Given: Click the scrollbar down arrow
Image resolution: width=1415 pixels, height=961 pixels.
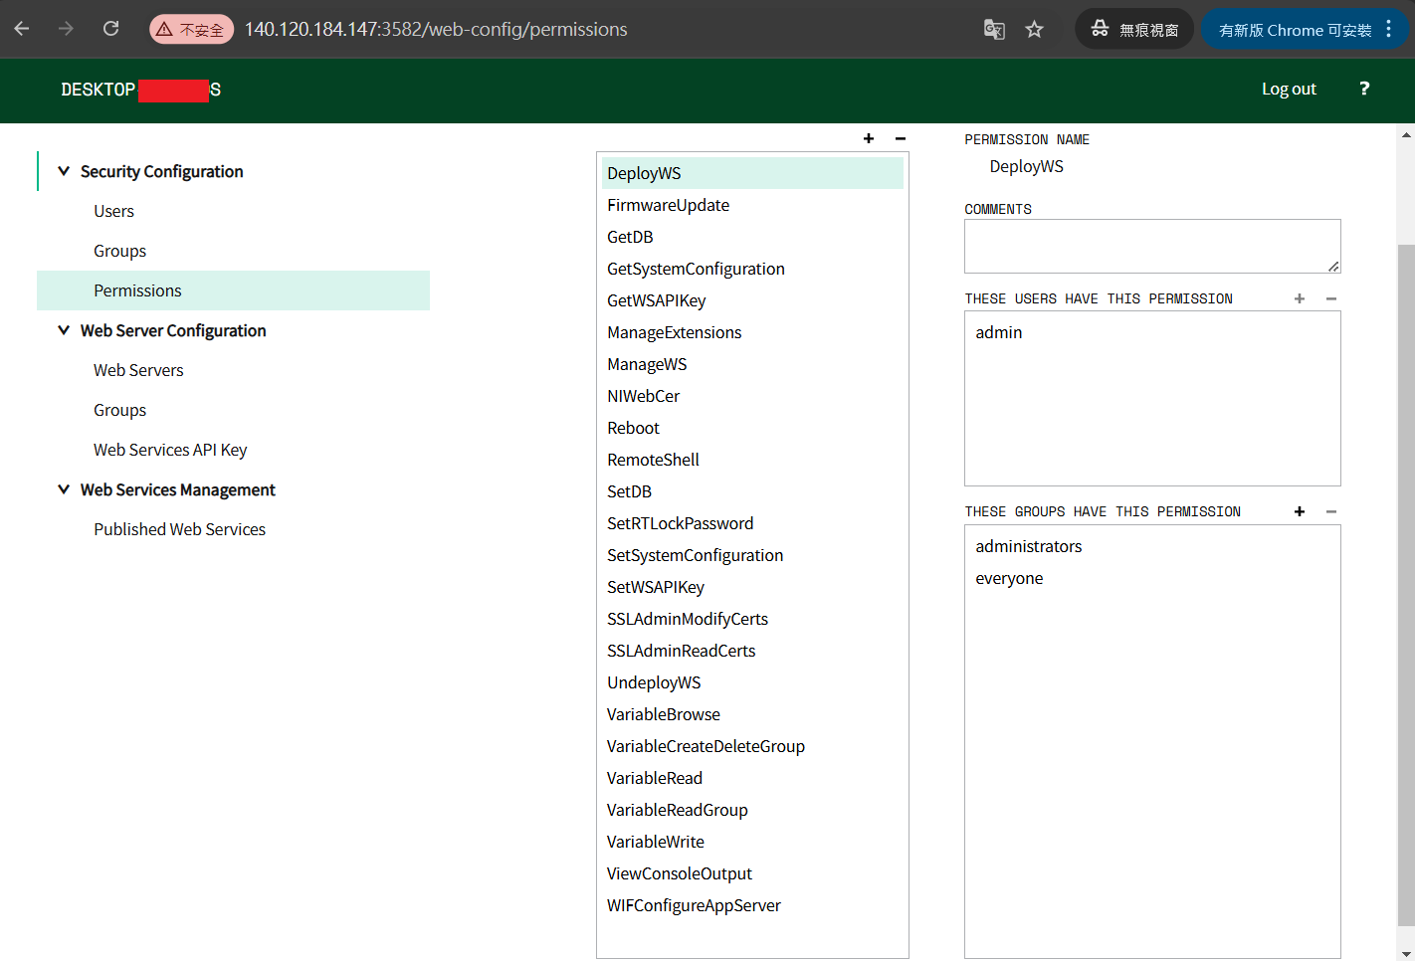Looking at the screenshot, I should (x=1406, y=953).
